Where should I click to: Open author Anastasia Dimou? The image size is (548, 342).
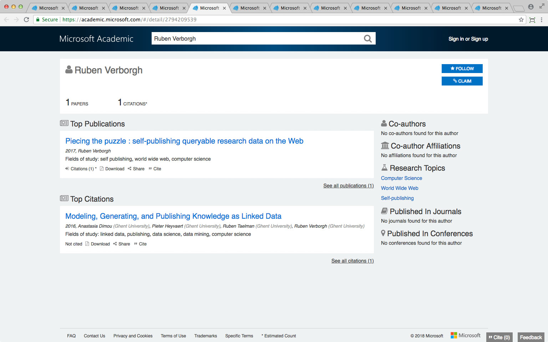click(95, 226)
